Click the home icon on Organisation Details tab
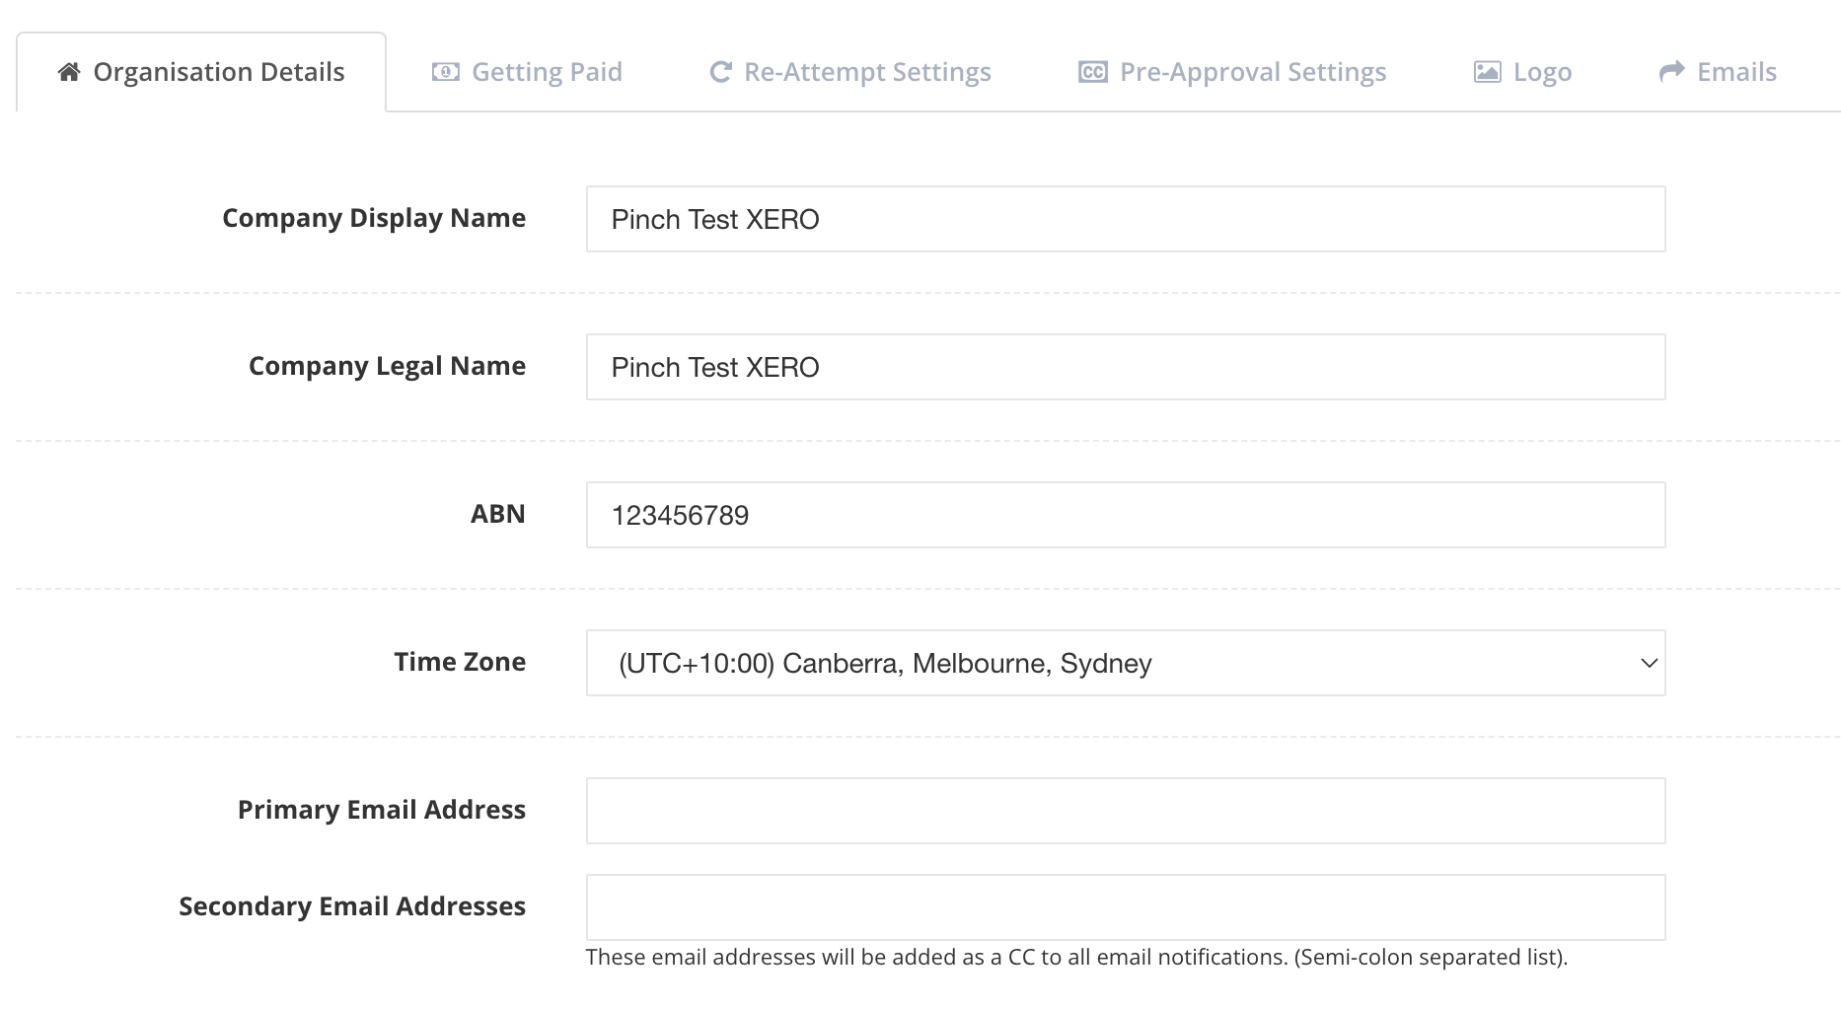 click(69, 72)
